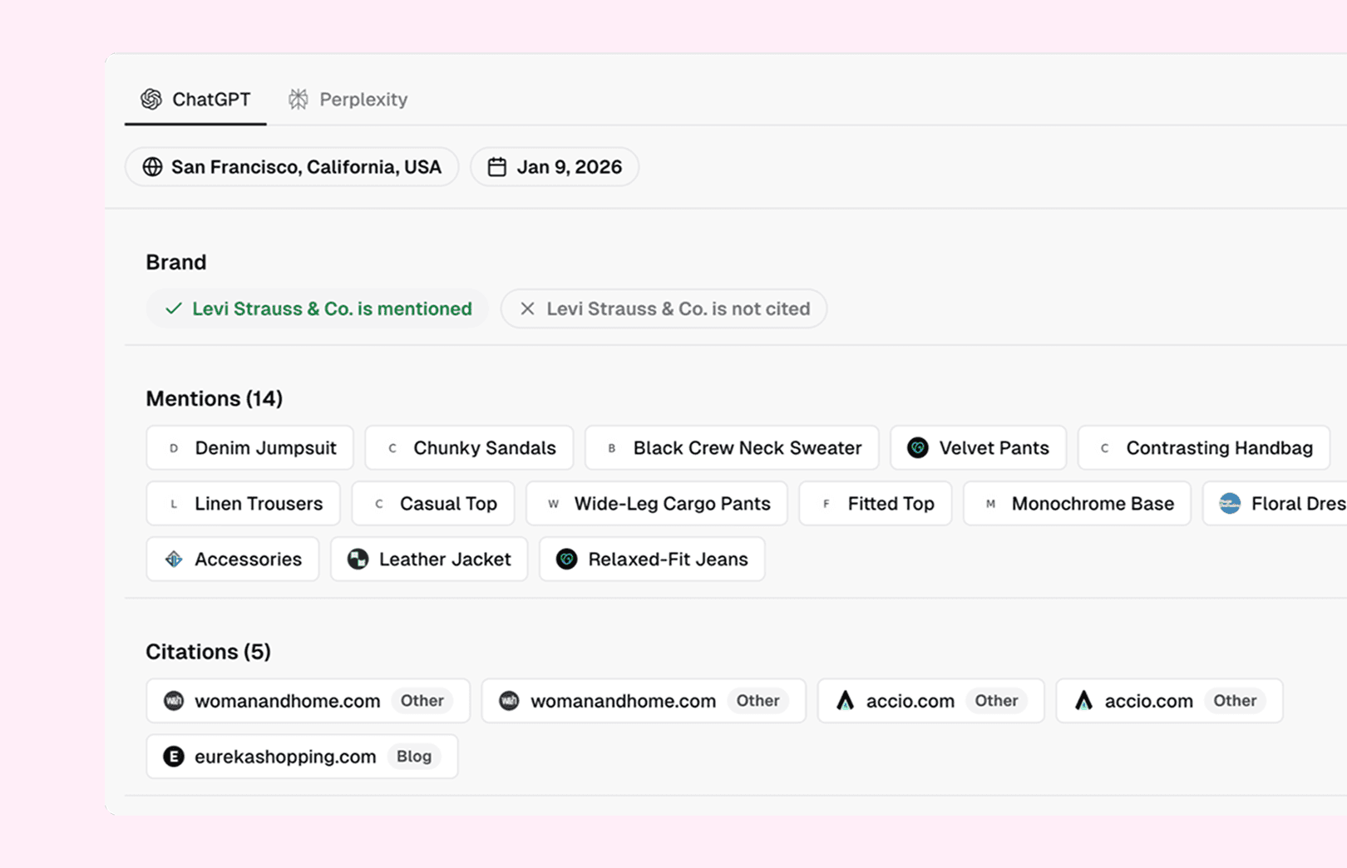Select the Linen Trousers mention

[244, 504]
